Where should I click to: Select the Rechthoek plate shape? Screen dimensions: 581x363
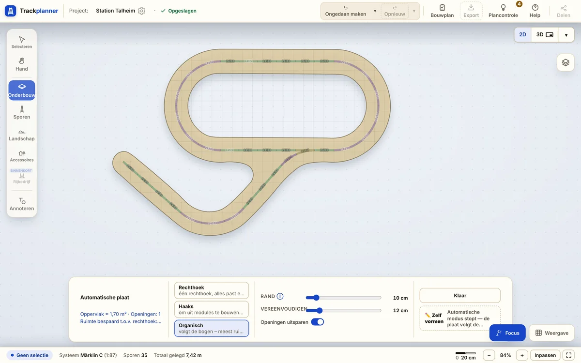(x=212, y=291)
